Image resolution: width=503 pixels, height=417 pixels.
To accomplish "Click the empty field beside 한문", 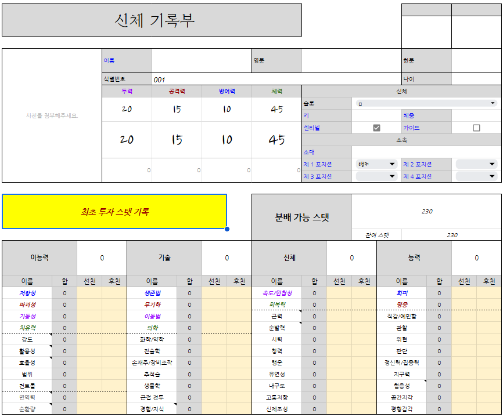I will pos(476,60).
